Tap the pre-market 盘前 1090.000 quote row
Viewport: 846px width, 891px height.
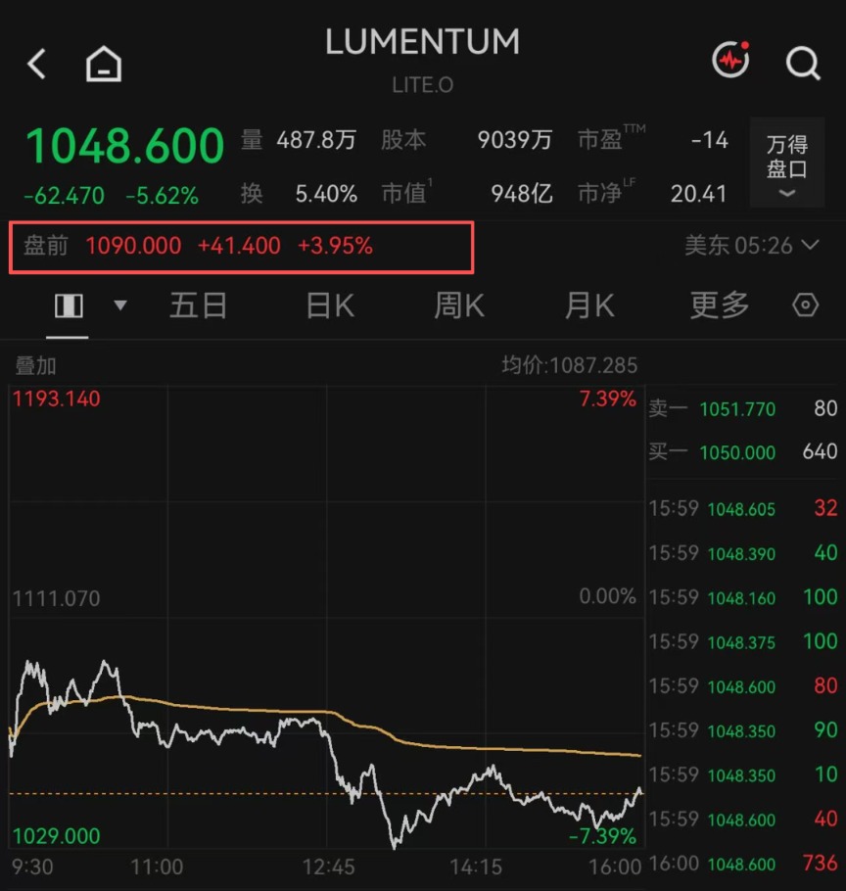click(242, 247)
